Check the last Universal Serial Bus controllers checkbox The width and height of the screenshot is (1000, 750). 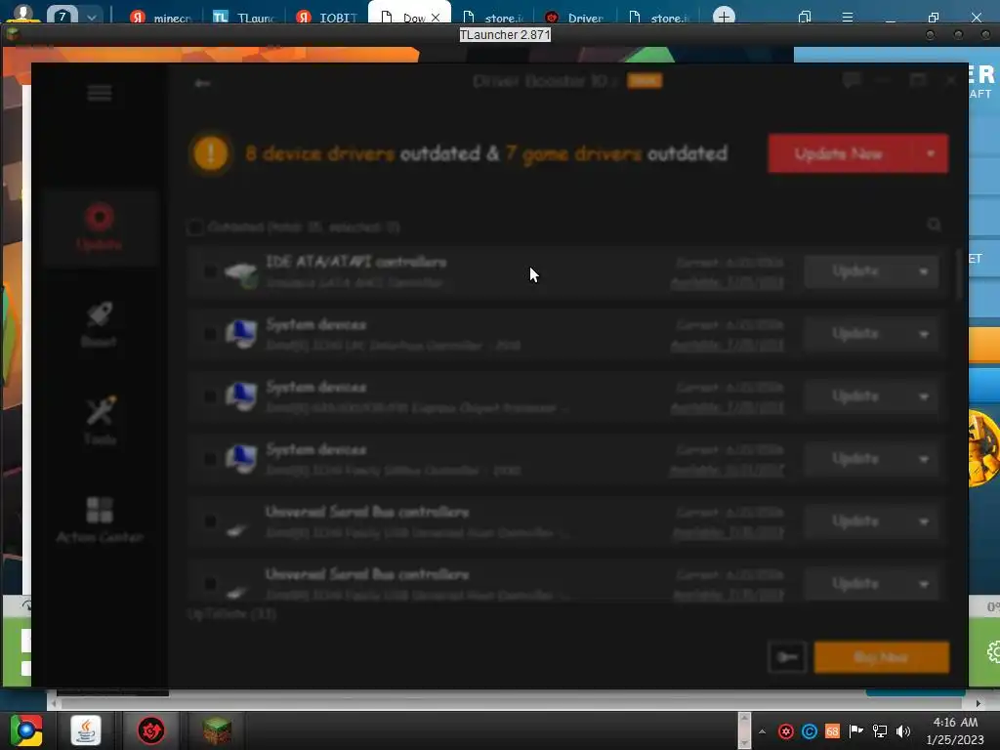coord(210,584)
